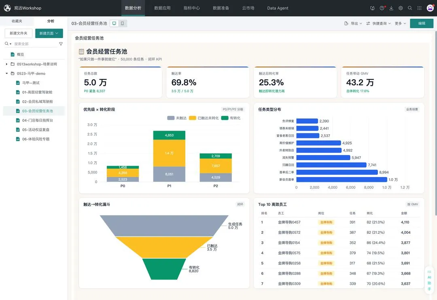Click the gray 生成任务 funnel segment
The image size is (437, 300).
click(x=164, y=226)
